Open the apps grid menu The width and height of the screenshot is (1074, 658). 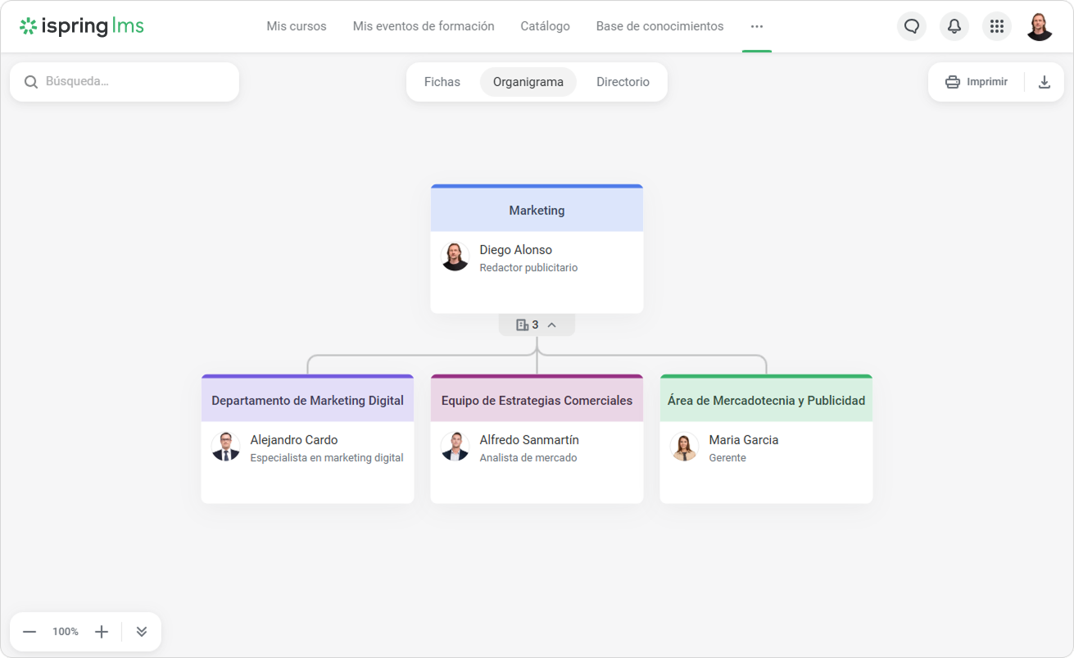[996, 26]
